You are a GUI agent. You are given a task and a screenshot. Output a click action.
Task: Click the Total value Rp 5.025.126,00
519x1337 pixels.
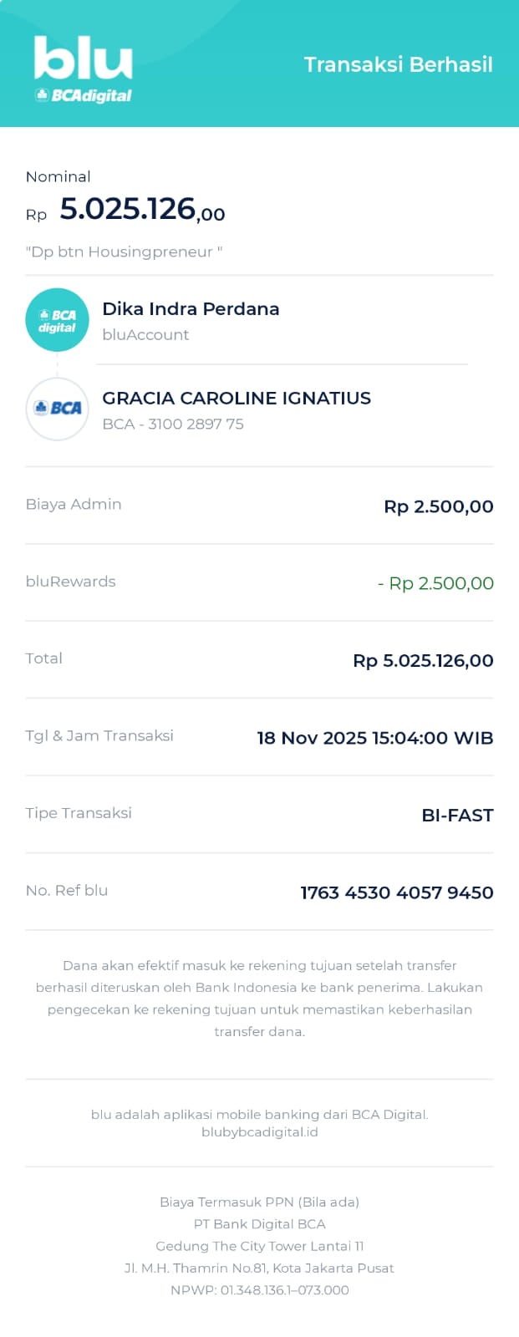(x=423, y=661)
